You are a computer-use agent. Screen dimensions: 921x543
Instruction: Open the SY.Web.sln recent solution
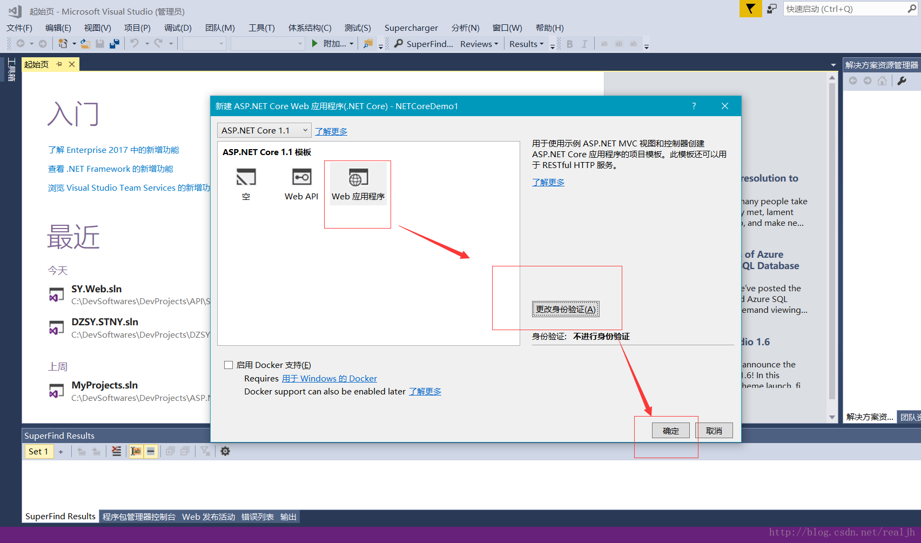point(96,289)
